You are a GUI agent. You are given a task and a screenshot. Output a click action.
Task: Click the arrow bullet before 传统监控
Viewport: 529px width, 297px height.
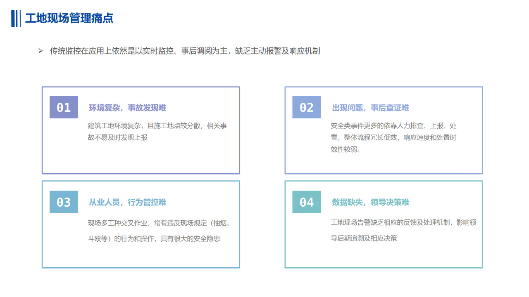41,51
